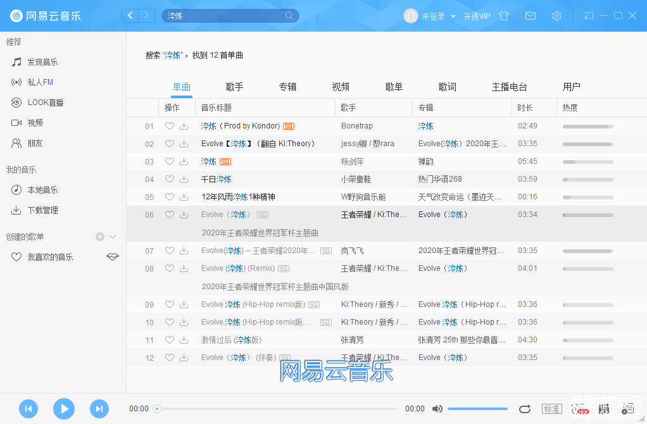
Task: Open the playlist queue icon
Action: pyautogui.click(x=627, y=409)
